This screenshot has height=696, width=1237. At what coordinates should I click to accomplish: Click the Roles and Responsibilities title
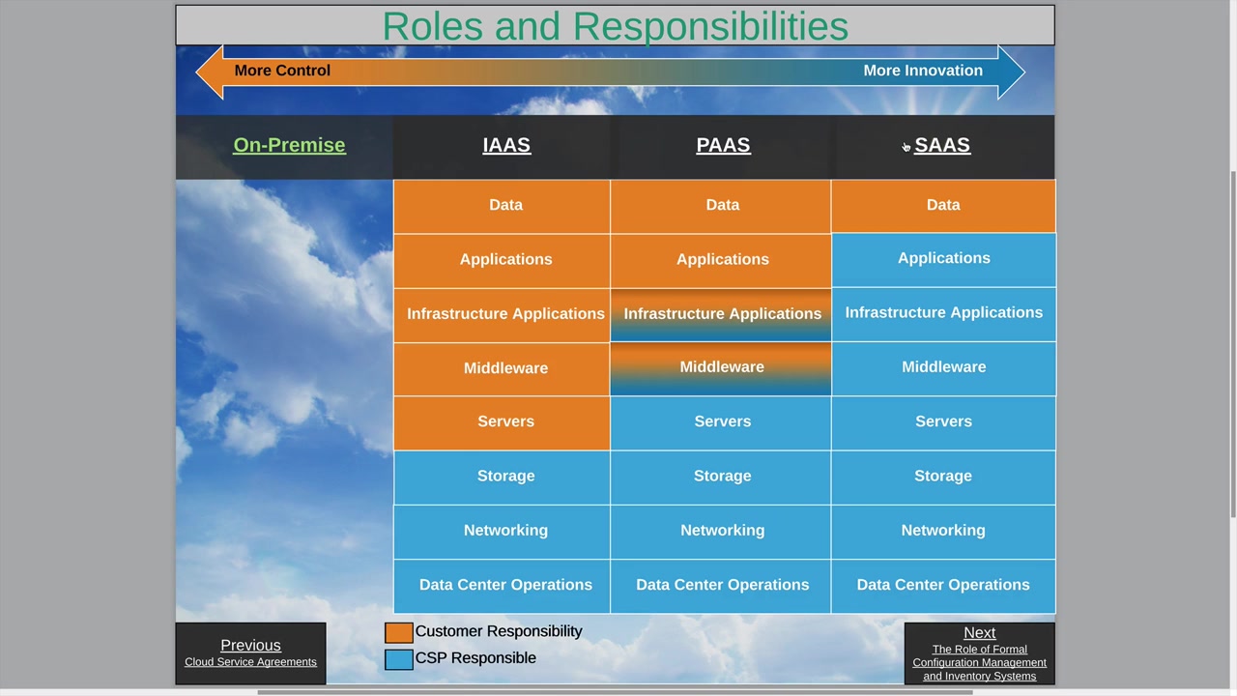(x=616, y=26)
